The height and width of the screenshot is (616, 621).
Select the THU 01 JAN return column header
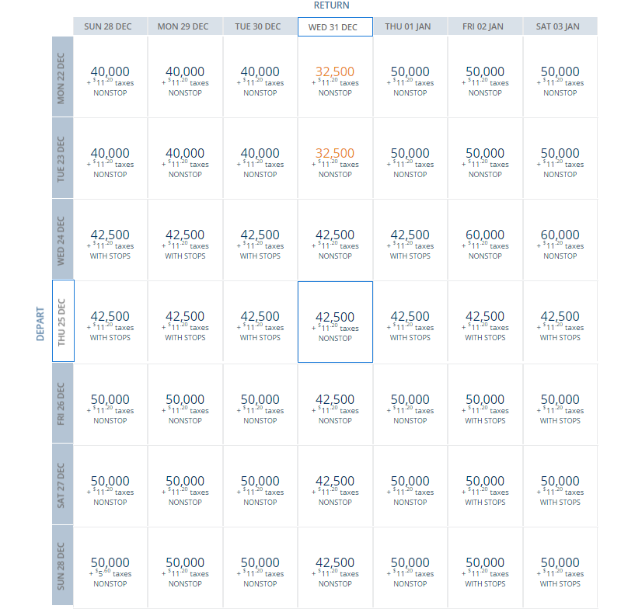point(410,26)
